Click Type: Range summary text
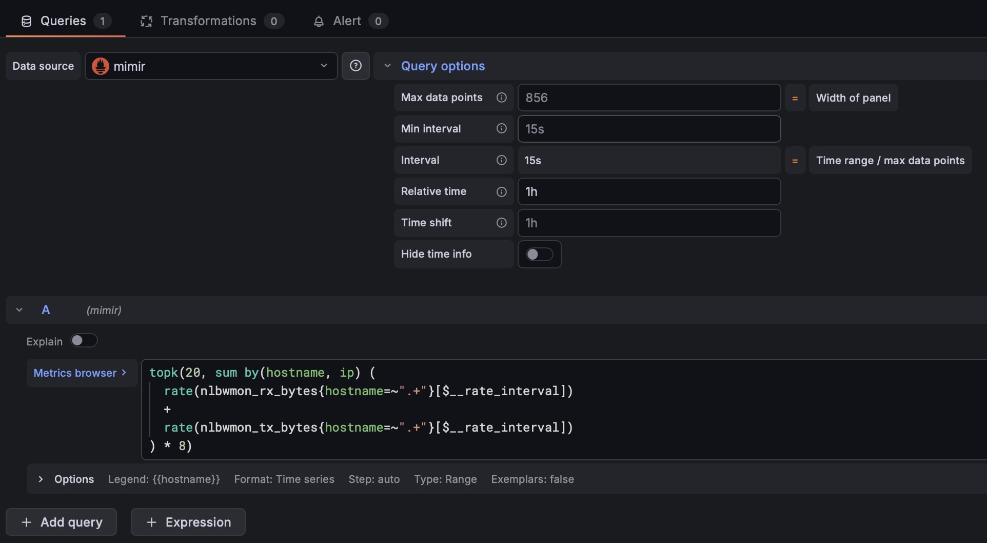The width and height of the screenshot is (987, 543). (445, 479)
